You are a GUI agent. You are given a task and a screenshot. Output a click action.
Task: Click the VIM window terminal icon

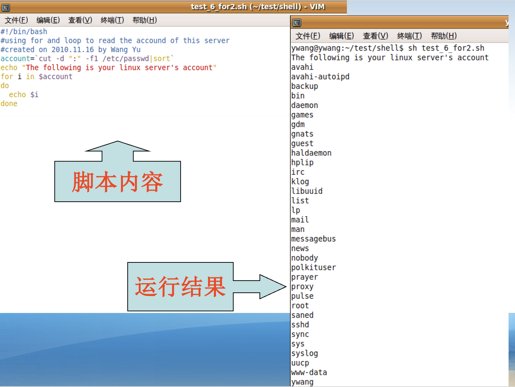click(x=6, y=7)
